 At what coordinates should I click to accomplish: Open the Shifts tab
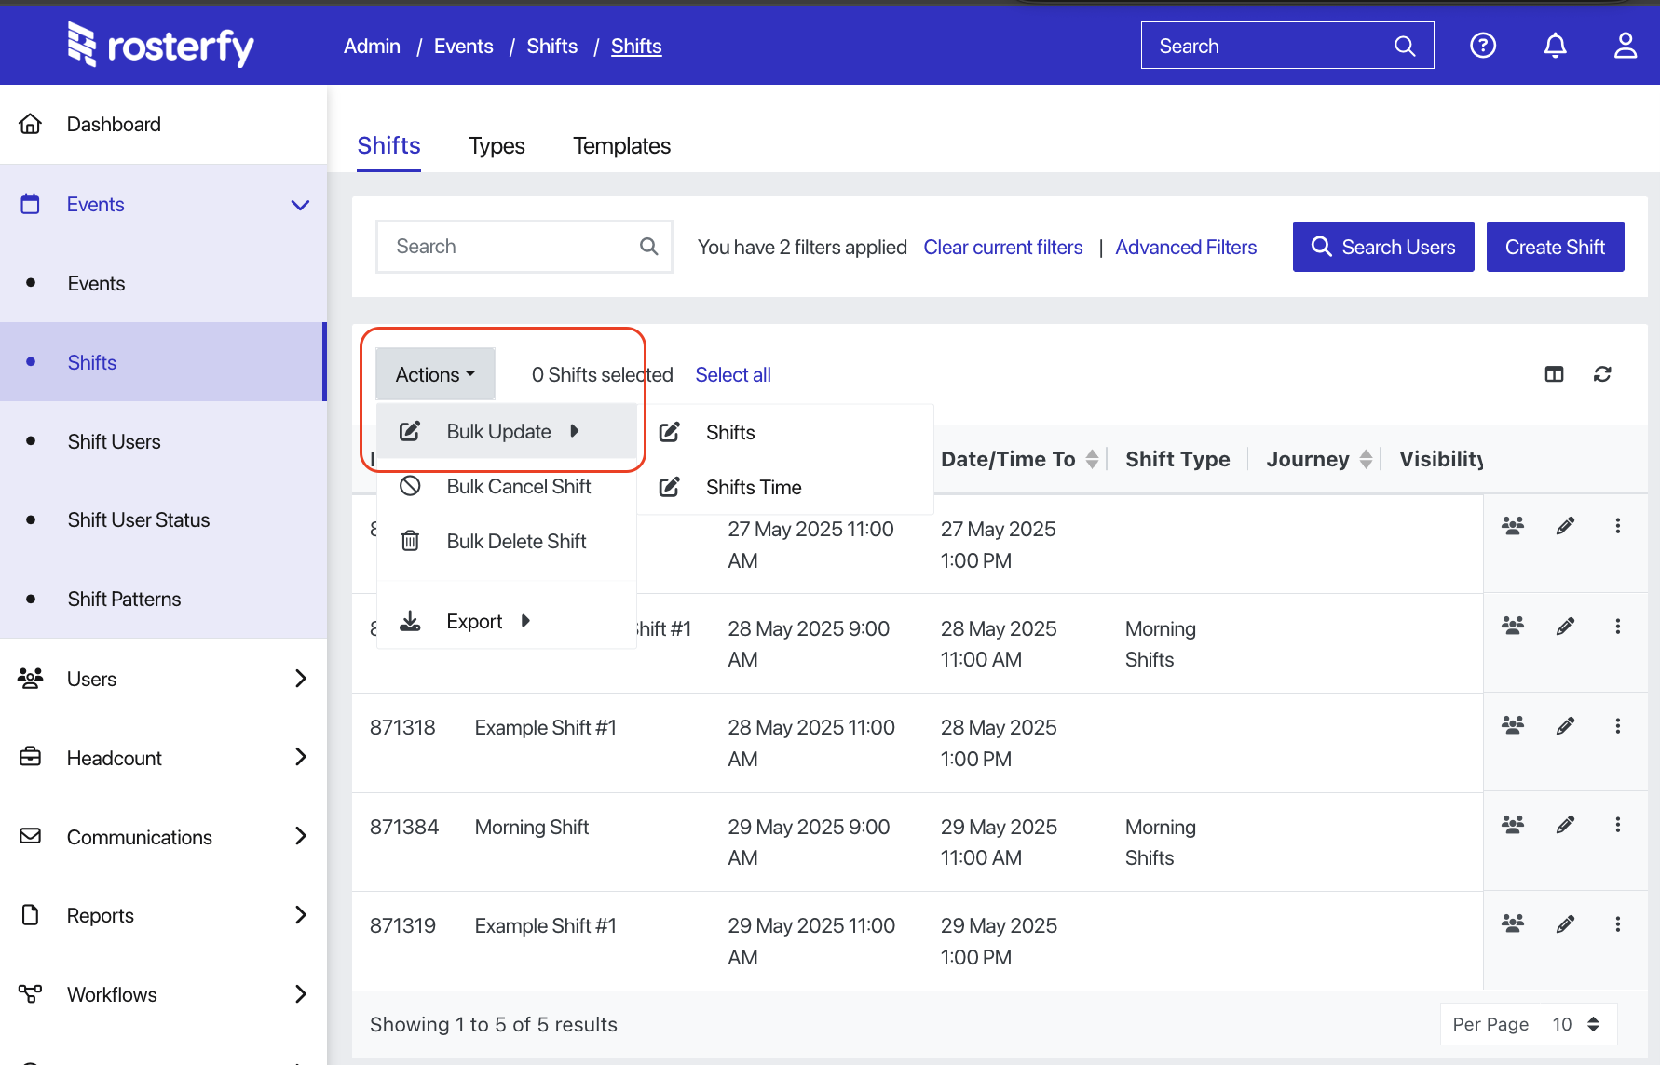388,146
